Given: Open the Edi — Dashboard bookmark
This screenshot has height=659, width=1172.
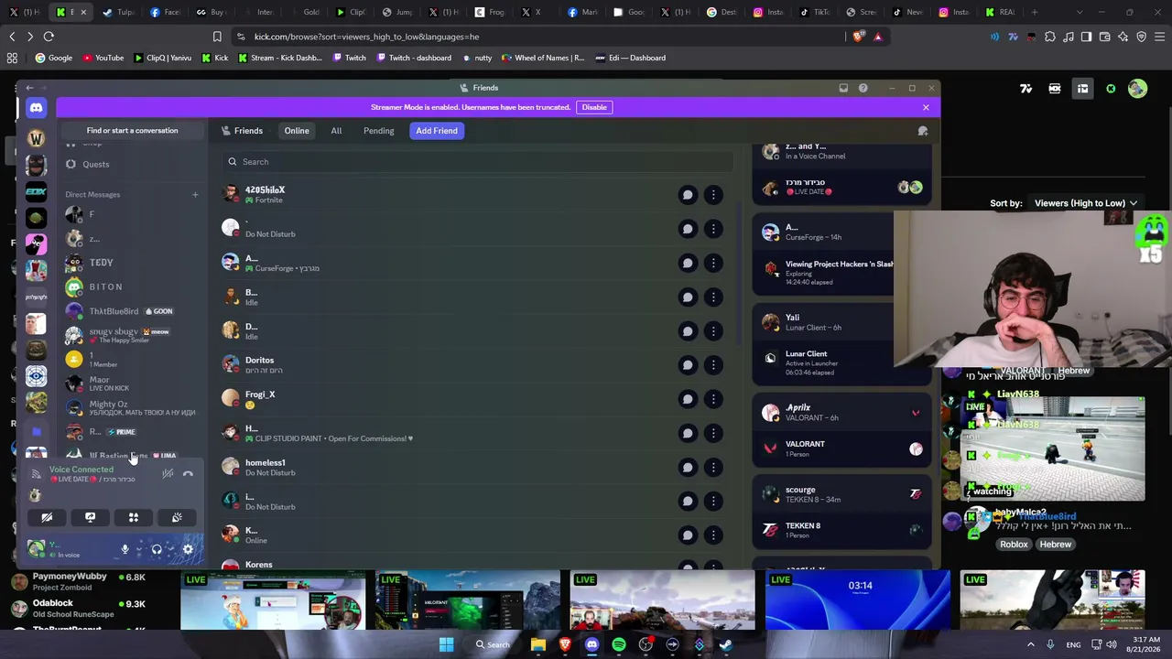Looking at the screenshot, I should coord(630,58).
